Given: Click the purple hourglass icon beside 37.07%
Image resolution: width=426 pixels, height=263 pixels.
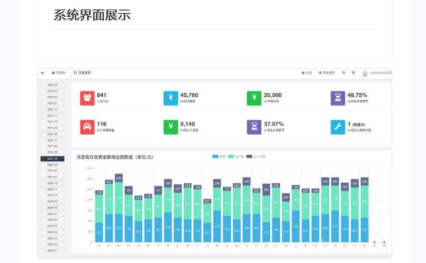Looking at the screenshot, I should (x=254, y=127).
